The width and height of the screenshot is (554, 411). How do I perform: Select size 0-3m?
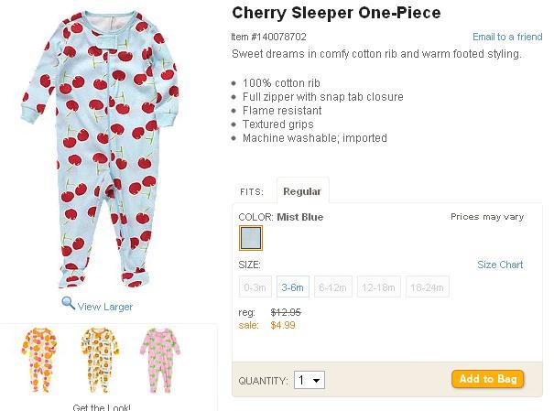[255, 287]
